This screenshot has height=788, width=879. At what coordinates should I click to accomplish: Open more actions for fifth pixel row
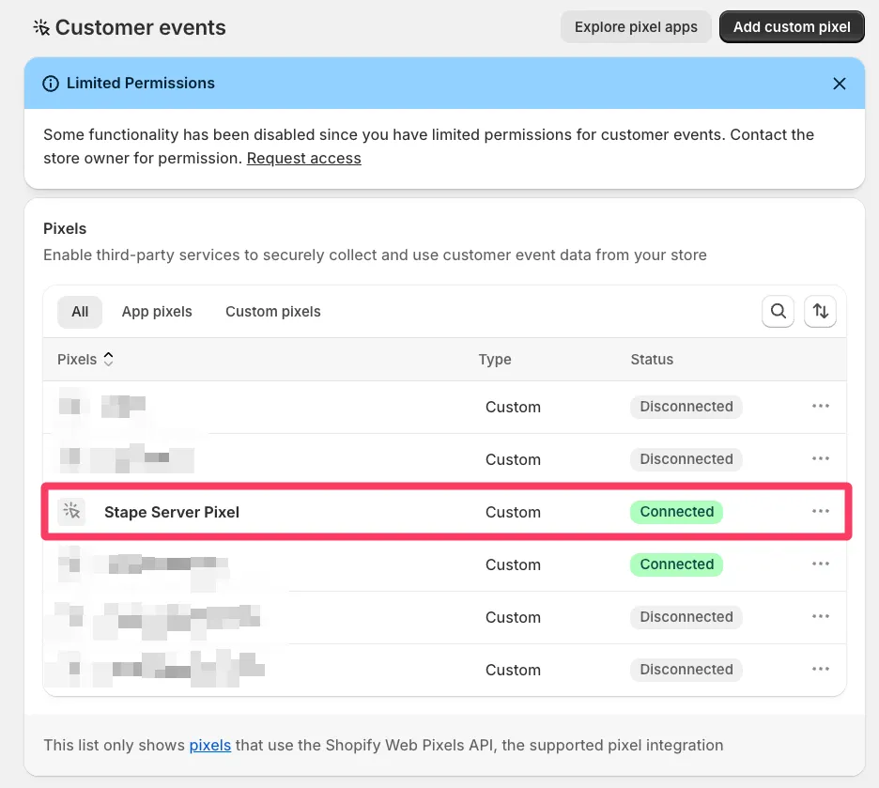(x=820, y=616)
